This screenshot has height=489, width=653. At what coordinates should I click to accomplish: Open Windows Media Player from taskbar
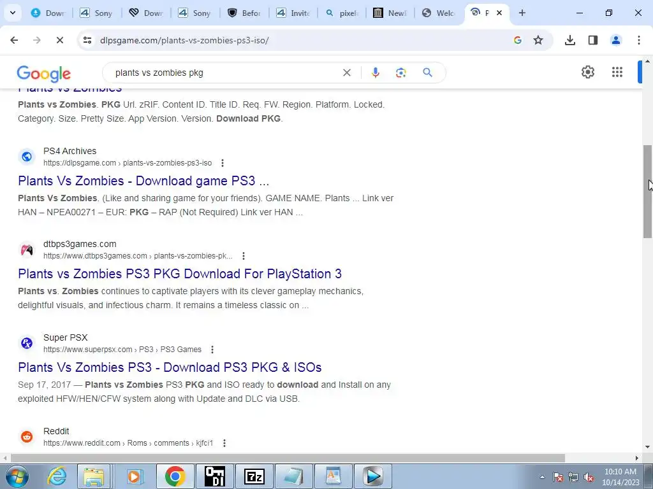coord(134,476)
